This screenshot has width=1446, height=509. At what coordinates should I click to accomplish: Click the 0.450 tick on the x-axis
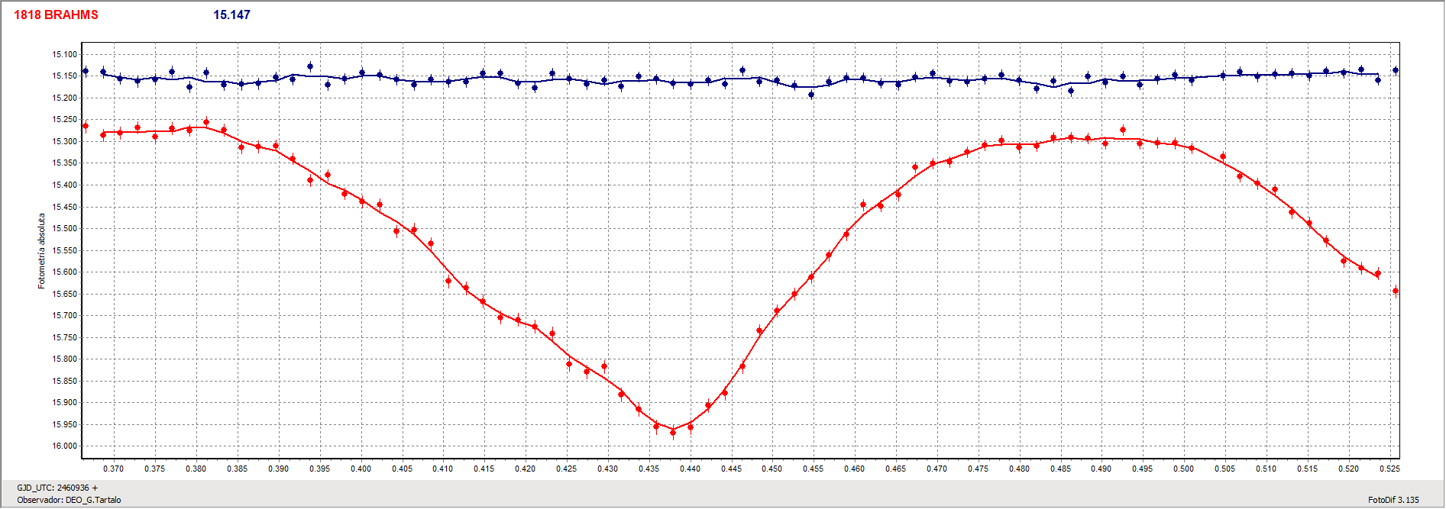pos(772,469)
